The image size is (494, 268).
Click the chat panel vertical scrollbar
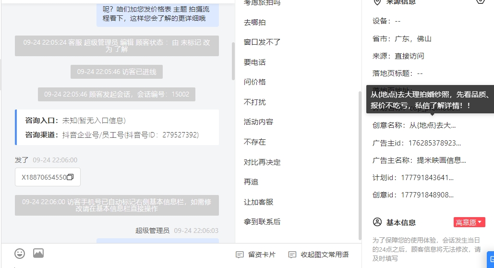(233, 61)
